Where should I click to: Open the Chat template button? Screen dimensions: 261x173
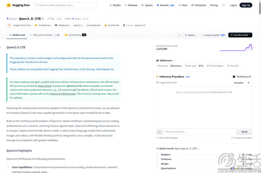(x=215, y=66)
